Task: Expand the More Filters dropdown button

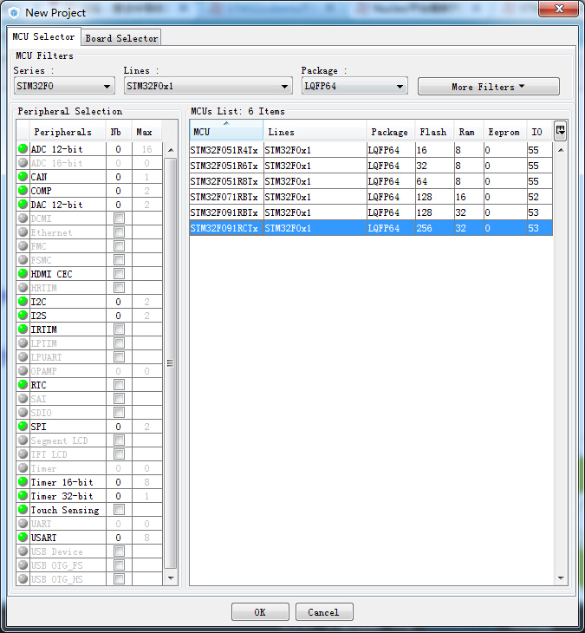Action: (489, 87)
